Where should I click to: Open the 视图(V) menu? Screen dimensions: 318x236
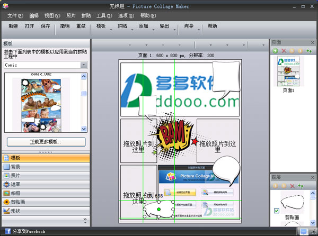click(x=52, y=15)
